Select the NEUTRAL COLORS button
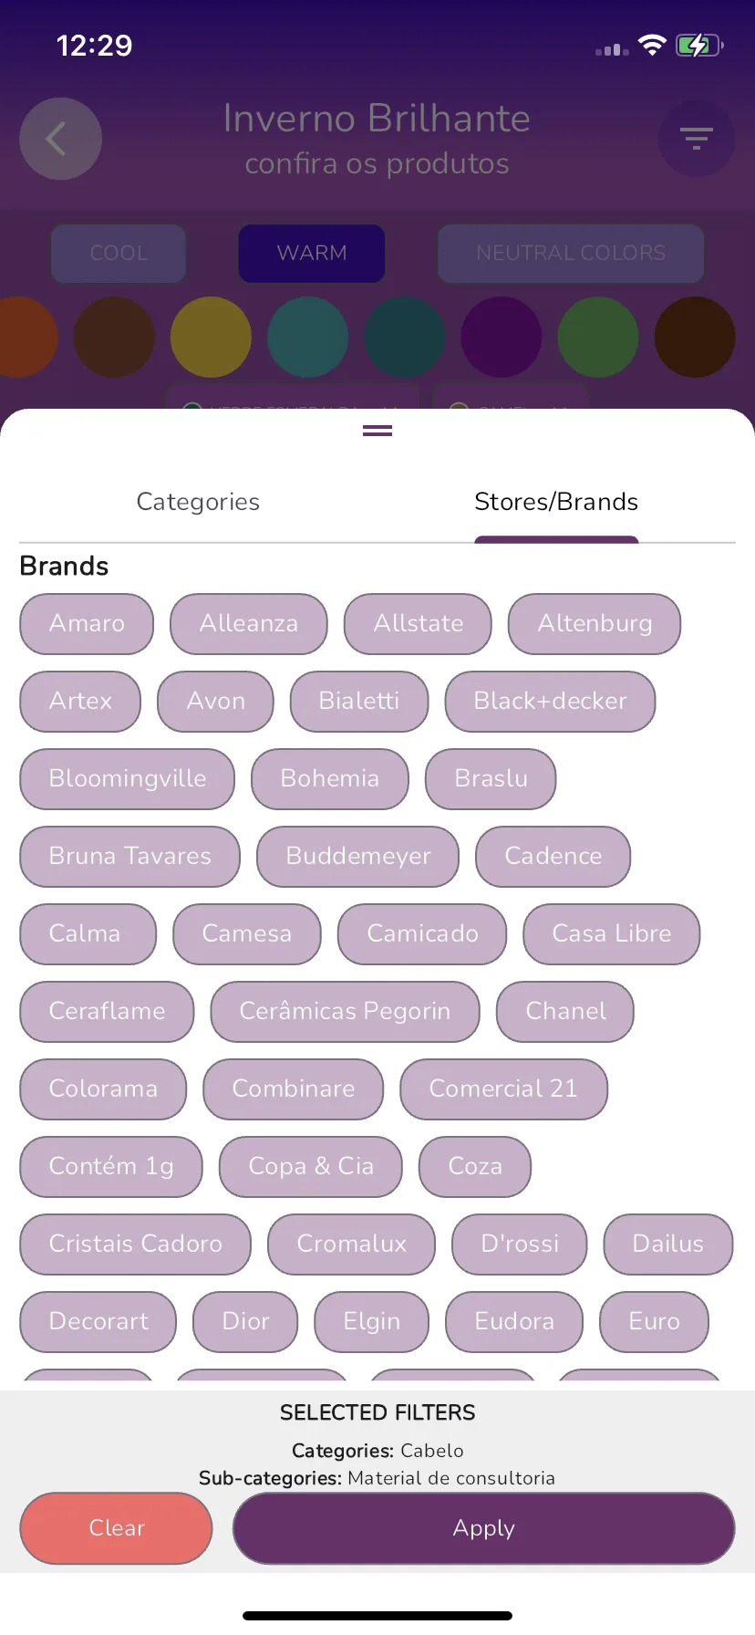Image resolution: width=755 pixels, height=1635 pixels. 571,253
